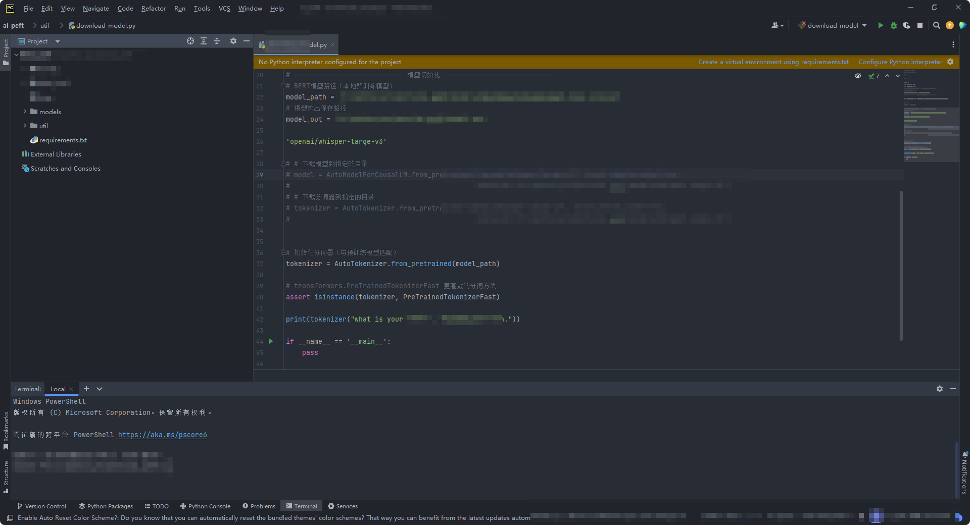Screen dimensions: 970x525
Task: Click Create a virtual environment using requirements.txt
Action: point(773,62)
